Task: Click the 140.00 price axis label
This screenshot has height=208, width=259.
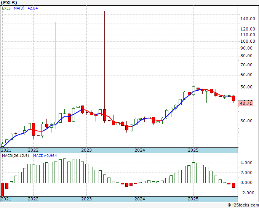Action: coord(248,19)
